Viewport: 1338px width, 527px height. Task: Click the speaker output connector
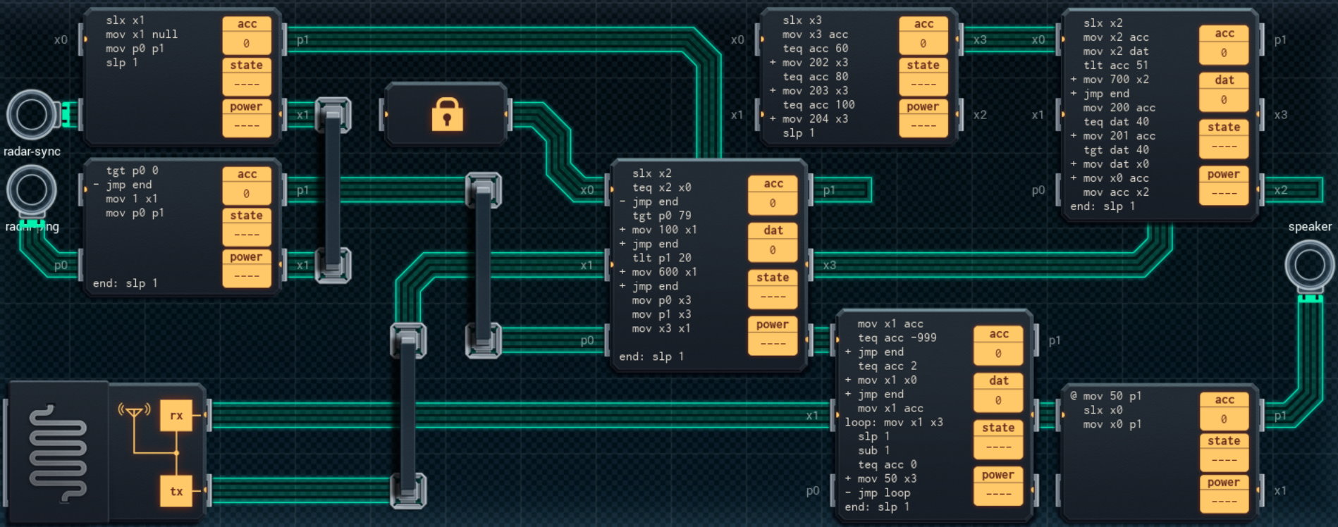point(1309,266)
